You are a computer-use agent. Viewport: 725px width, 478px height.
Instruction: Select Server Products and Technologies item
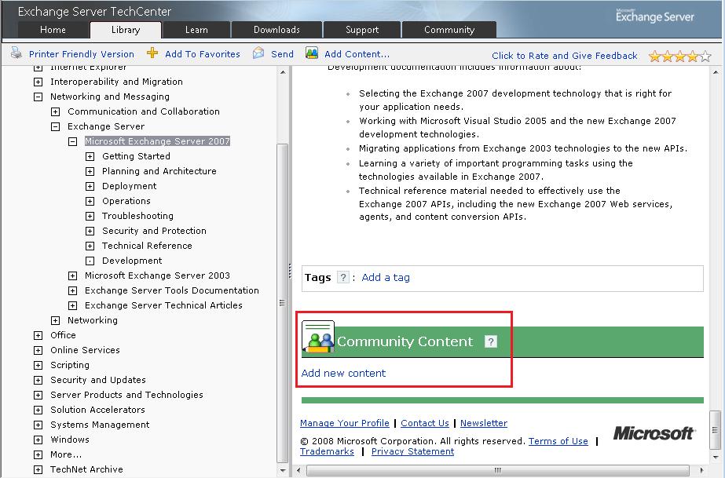tap(126, 395)
